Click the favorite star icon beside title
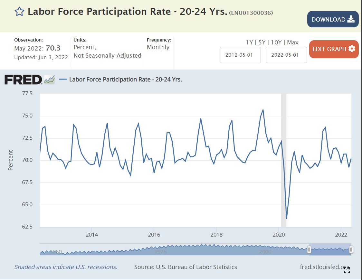 click(19, 12)
